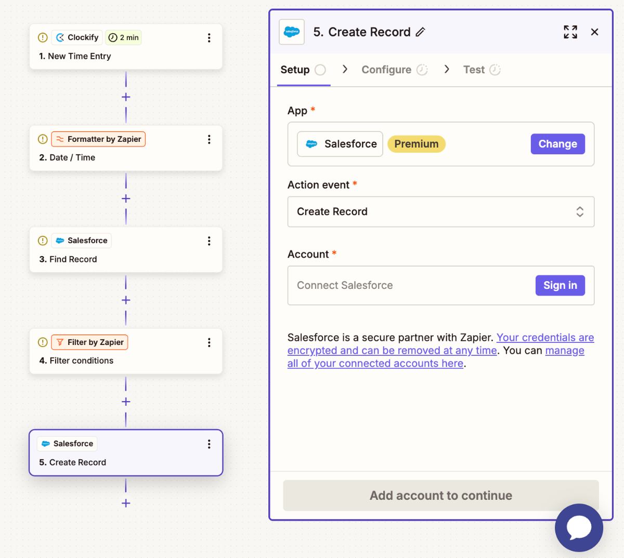Click the Salesforce icon on step 3 Find Record

60,241
